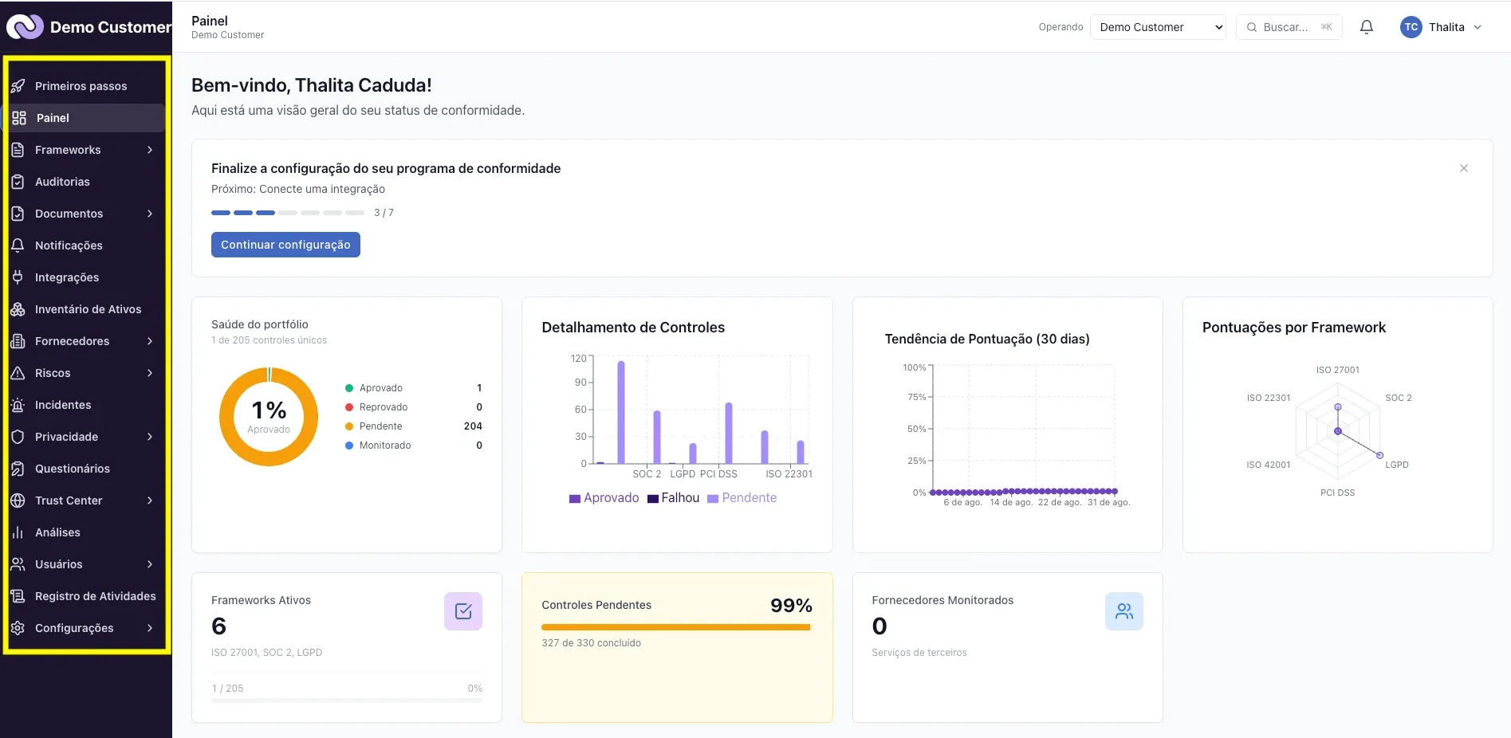Click the rocket icon beside Primeiros passos
The height and width of the screenshot is (738, 1511).
pos(18,86)
